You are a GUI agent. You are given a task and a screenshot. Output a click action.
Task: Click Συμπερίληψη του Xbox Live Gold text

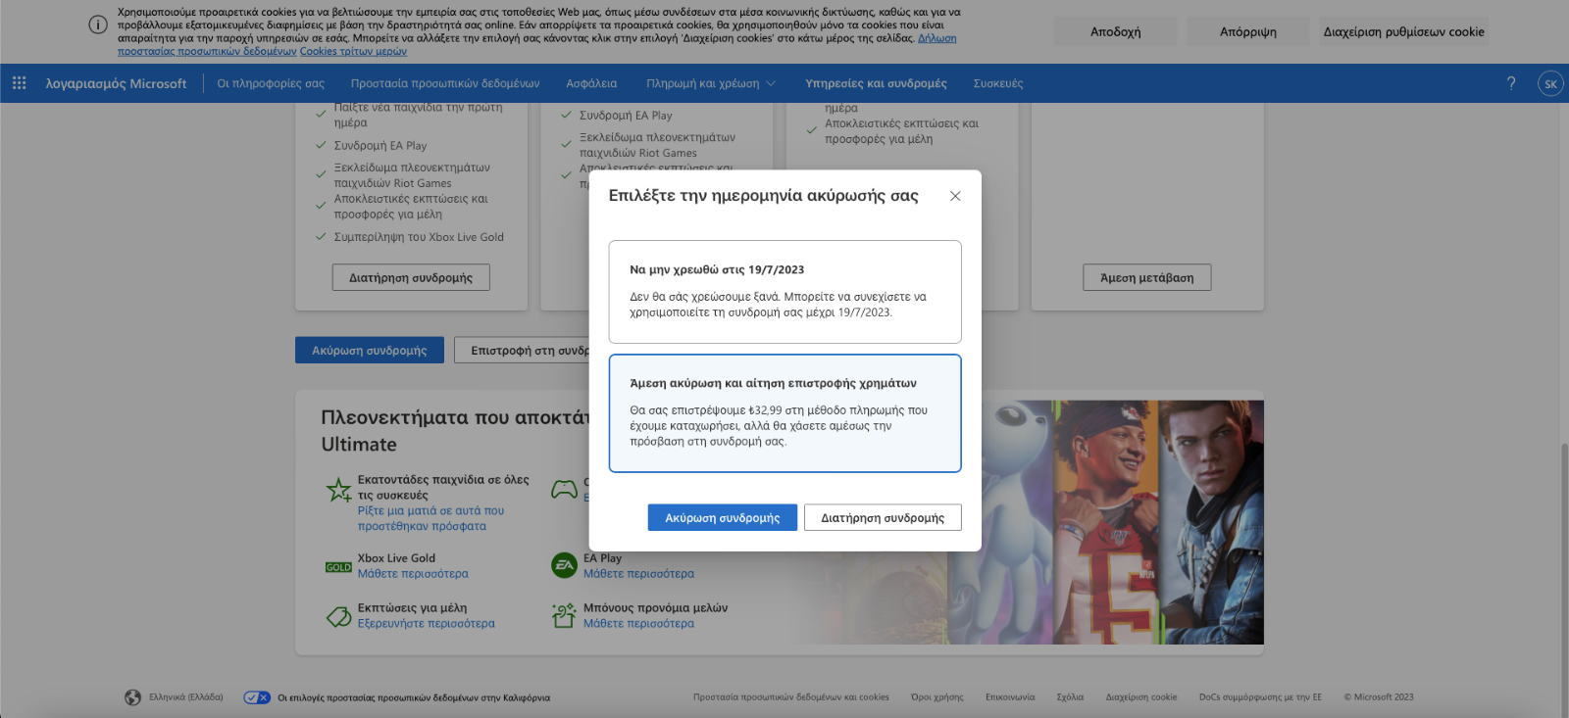[419, 237]
